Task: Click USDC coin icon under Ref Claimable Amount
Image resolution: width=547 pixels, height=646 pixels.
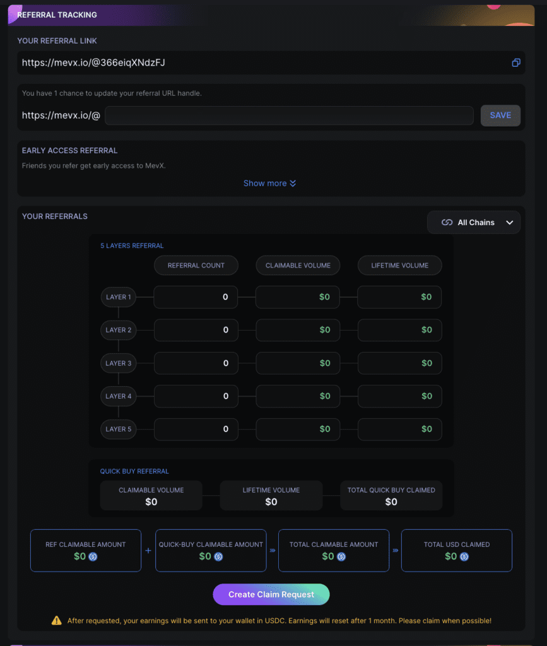Action: [x=93, y=556]
